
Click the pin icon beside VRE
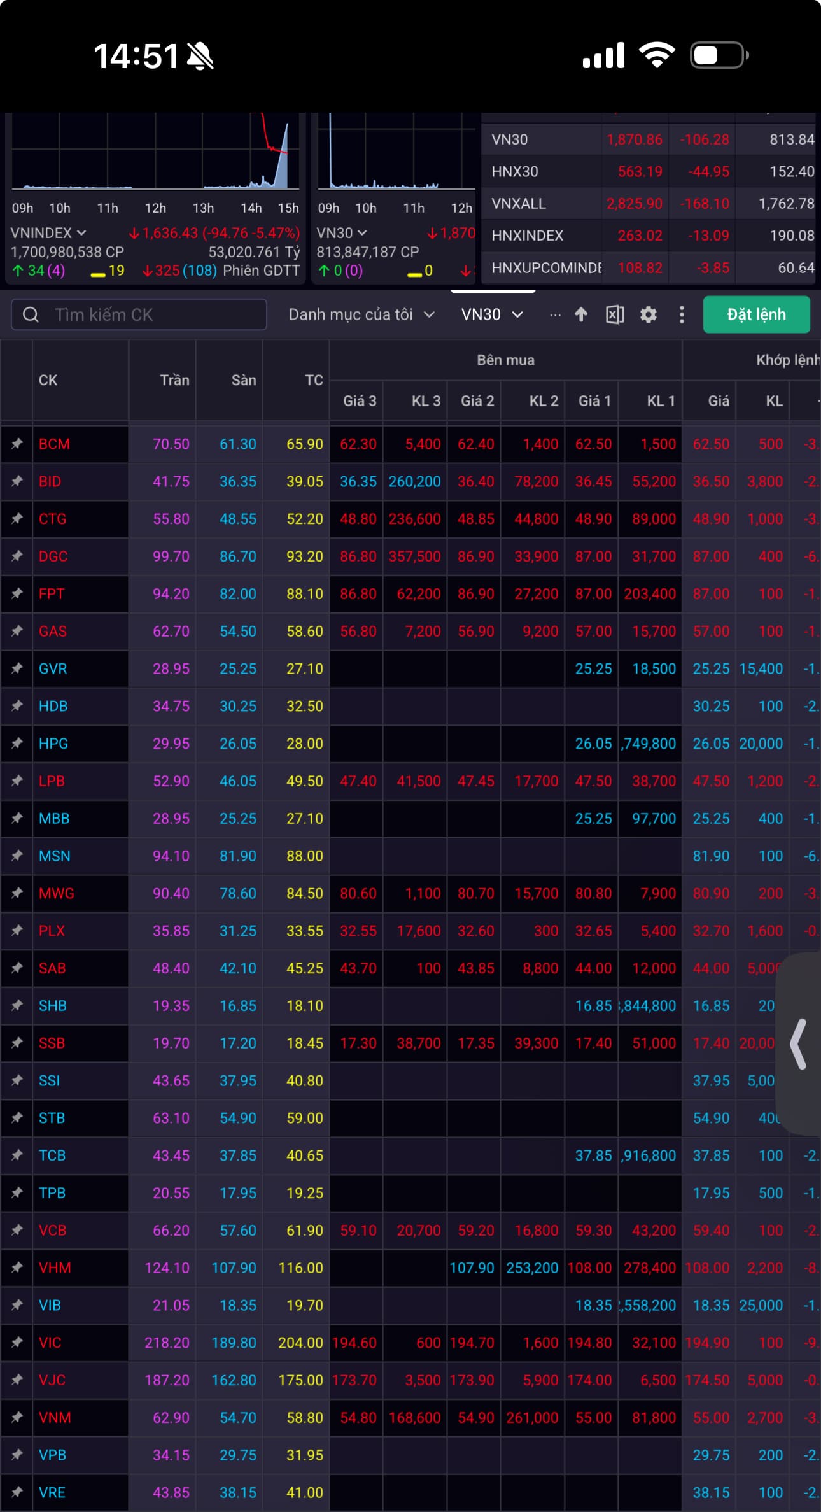pos(17,1492)
